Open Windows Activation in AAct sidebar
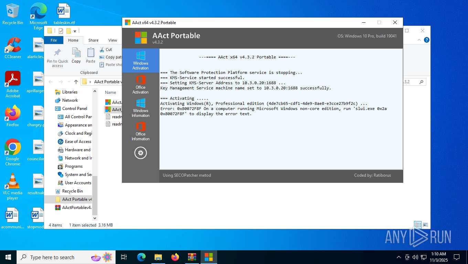Viewport: 468px width, 264px height. pyautogui.click(x=140, y=60)
